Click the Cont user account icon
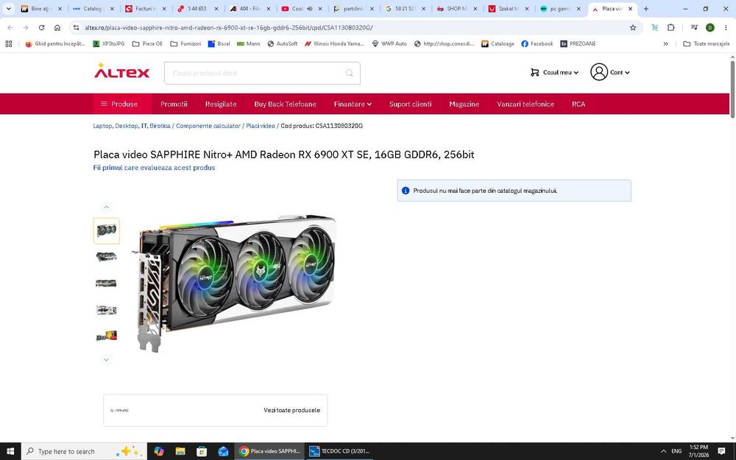Viewport: 736px width, 460px height. tap(599, 72)
